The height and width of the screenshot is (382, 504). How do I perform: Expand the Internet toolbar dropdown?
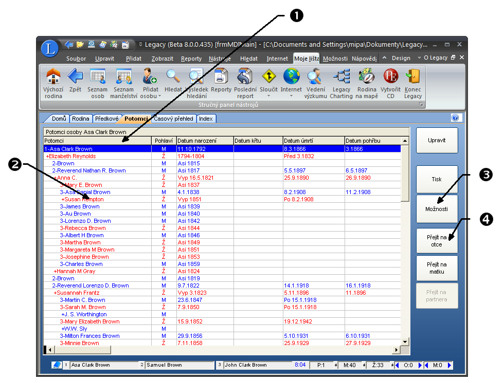pyautogui.click(x=291, y=96)
